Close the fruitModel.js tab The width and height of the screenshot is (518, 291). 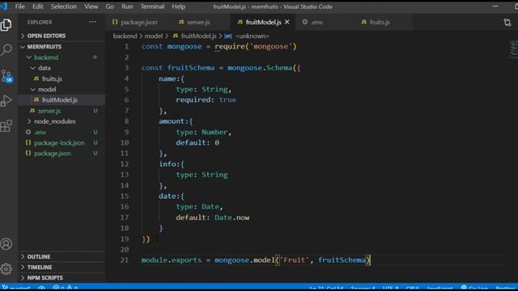[287, 22]
